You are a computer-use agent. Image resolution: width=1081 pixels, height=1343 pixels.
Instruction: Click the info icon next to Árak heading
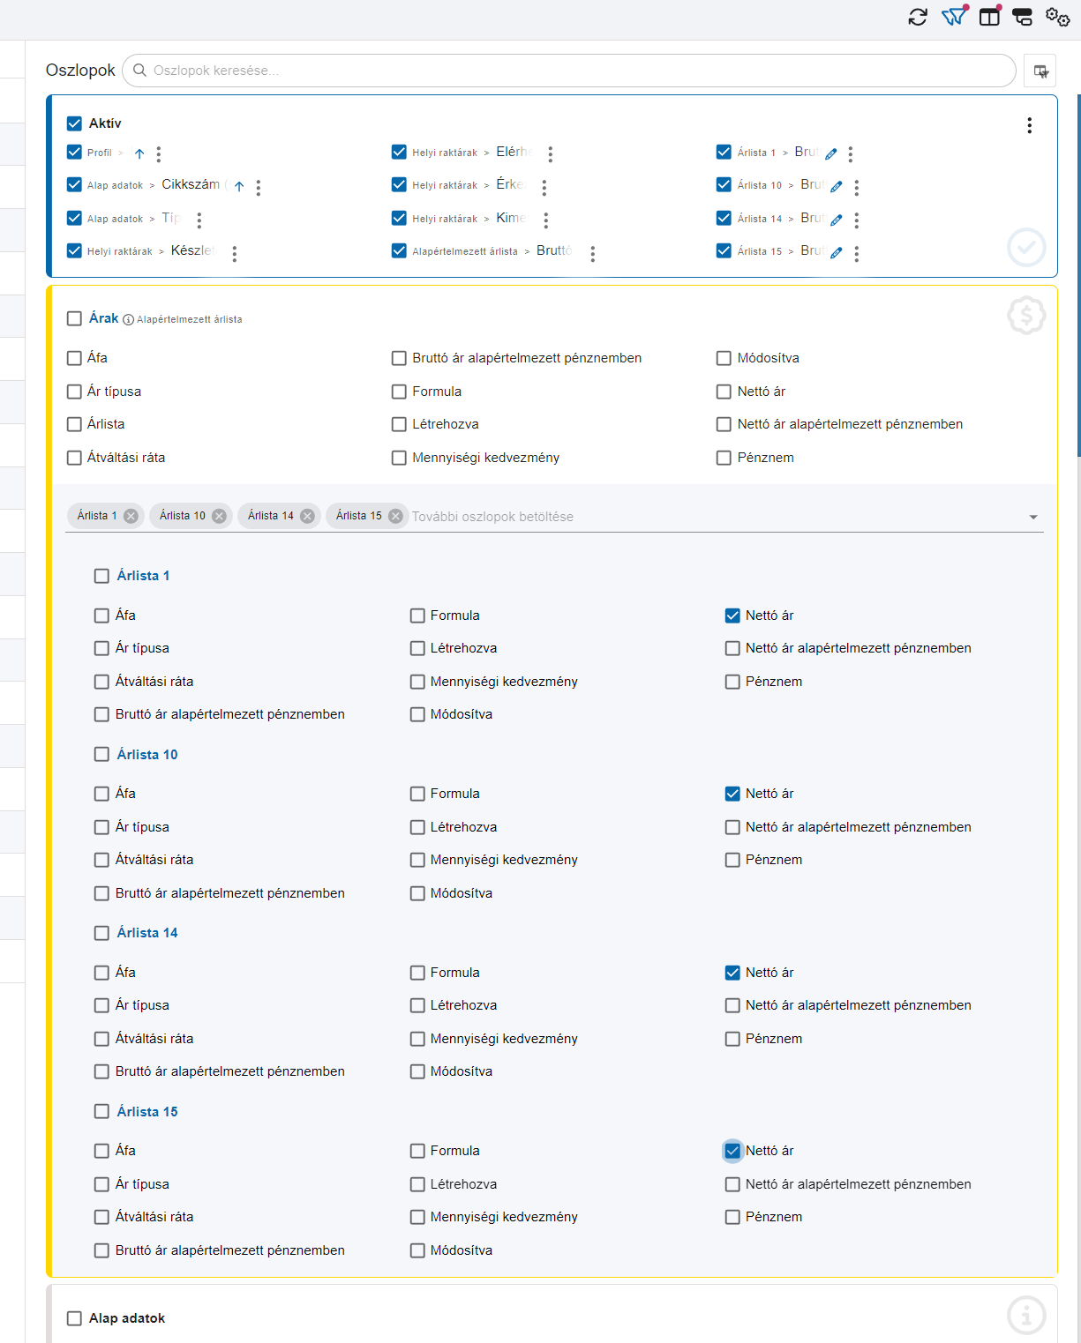(128, 319)
